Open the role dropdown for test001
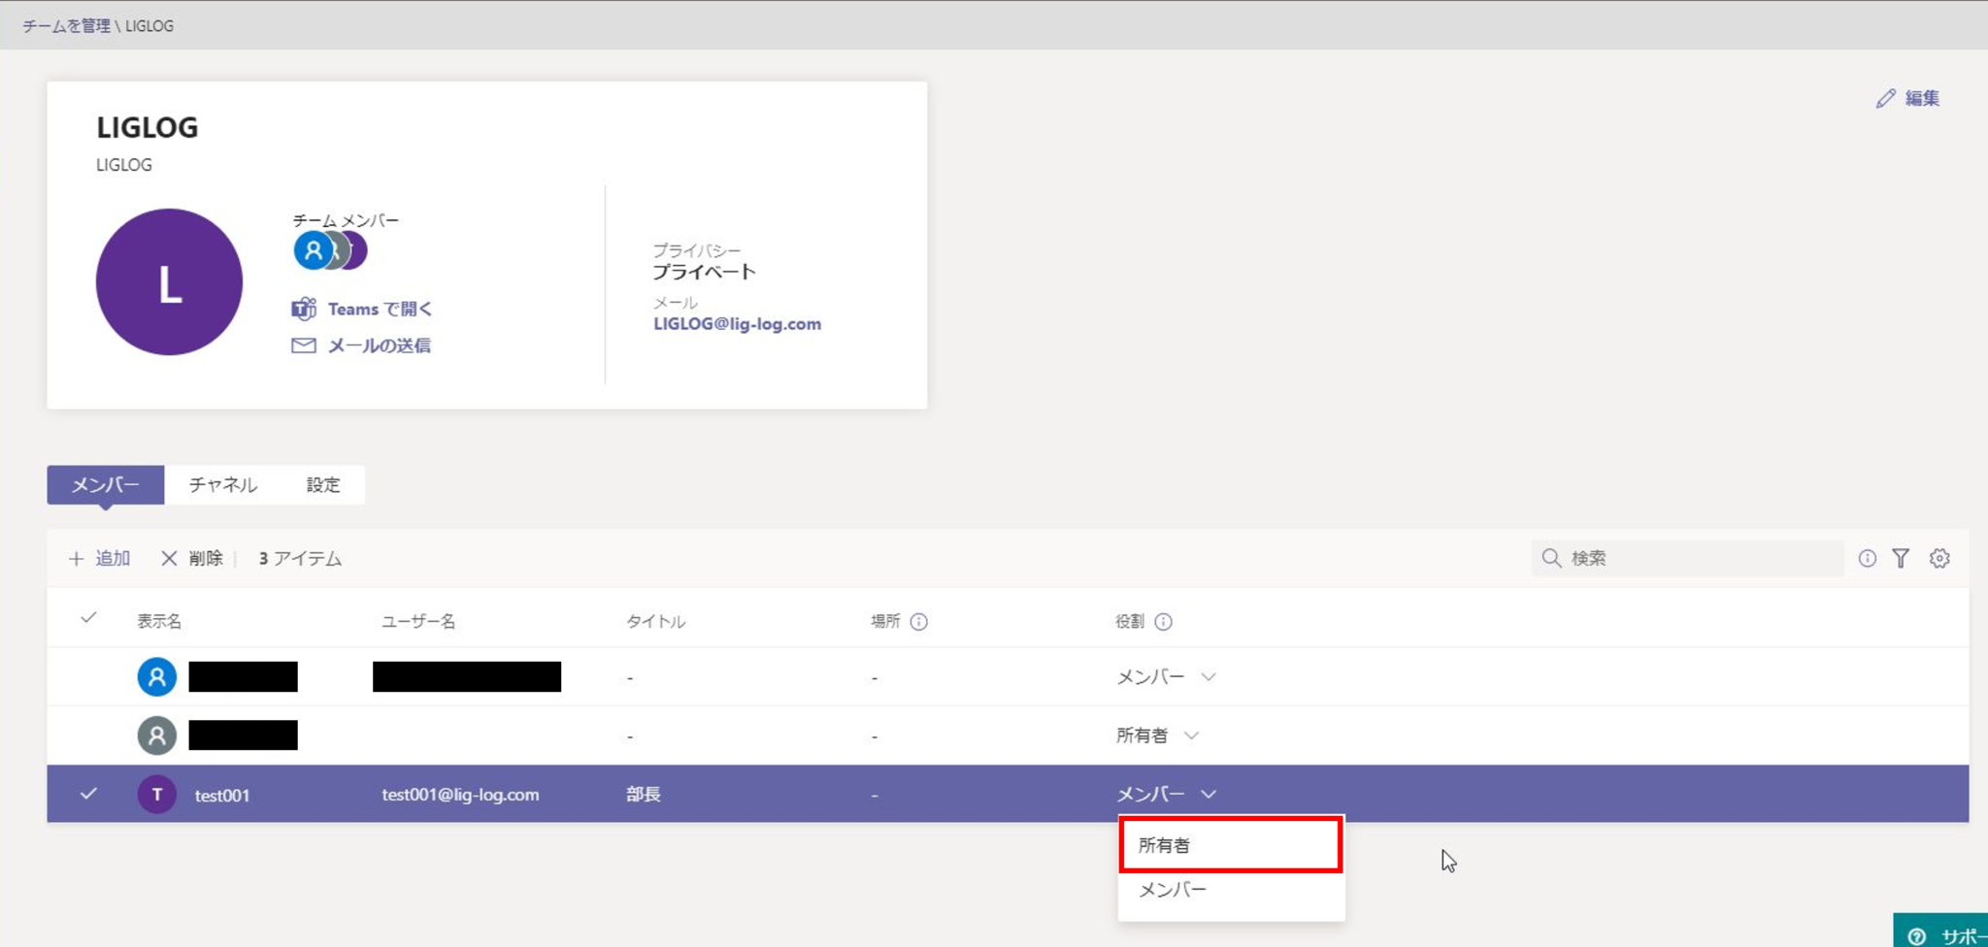The image size is (1988, 947). tap(1209, 794)
